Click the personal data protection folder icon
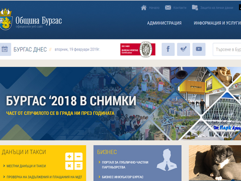241x181 pixels. pos(195,8)
